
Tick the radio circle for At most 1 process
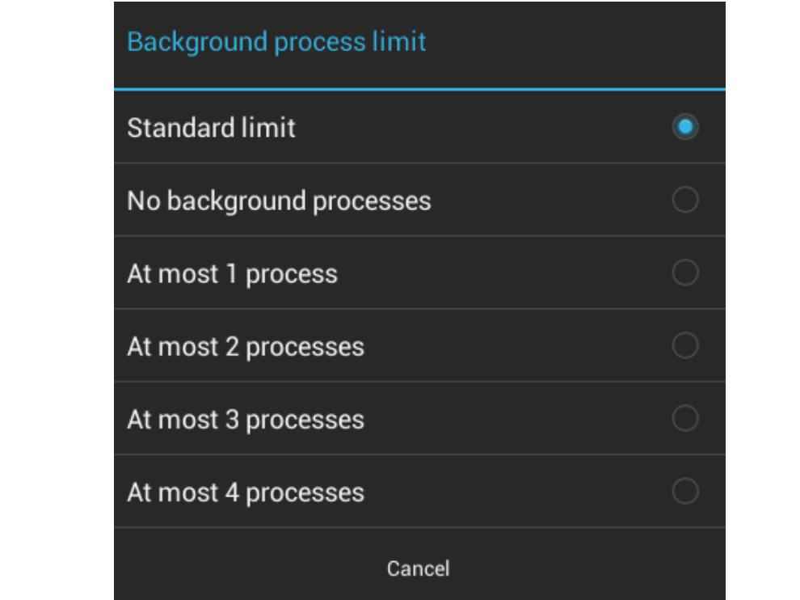(x=684, y=273)
